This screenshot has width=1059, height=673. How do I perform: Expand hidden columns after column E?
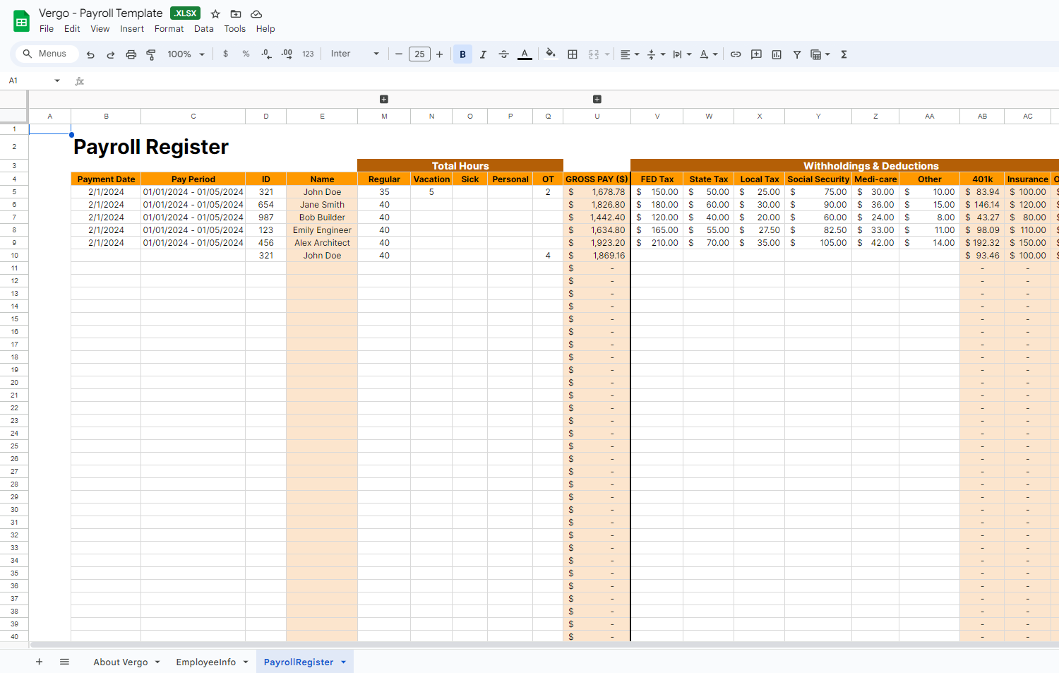click(x=384, y=100)
